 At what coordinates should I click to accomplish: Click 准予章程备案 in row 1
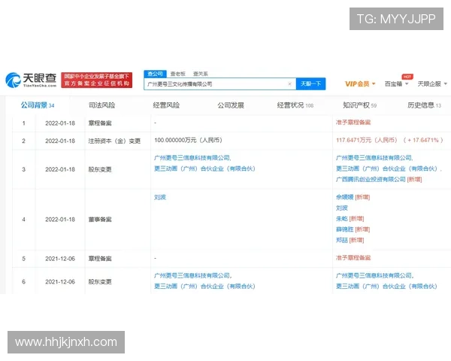point(353,123)
